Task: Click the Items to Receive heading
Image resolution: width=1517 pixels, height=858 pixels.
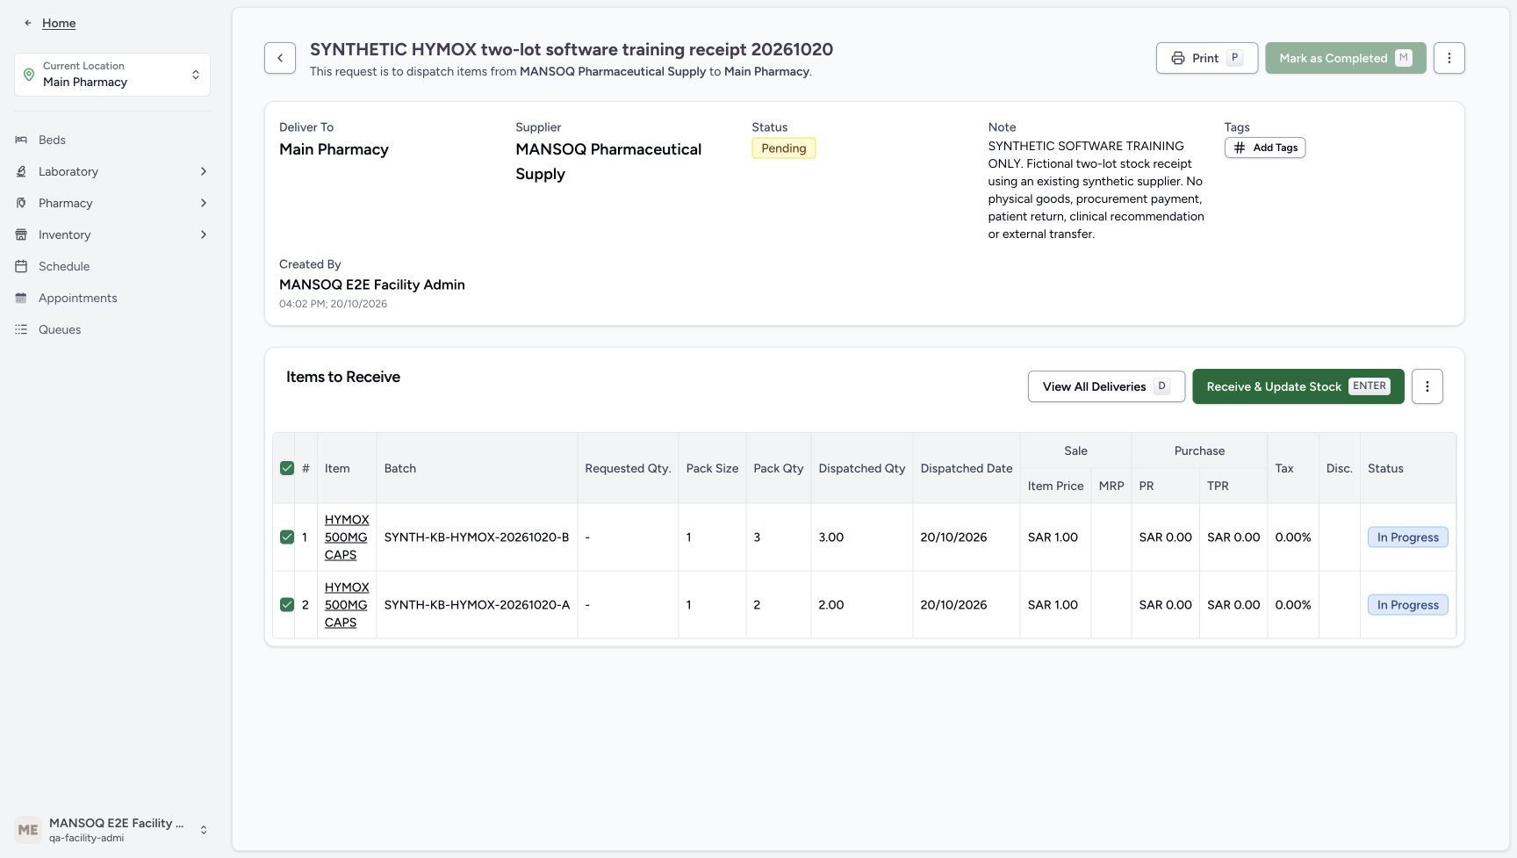Action: tap(343, 377)
